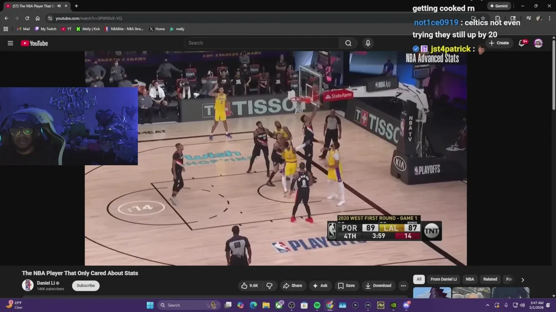Reload the current page
556x312 pixels.
point(27,18)
